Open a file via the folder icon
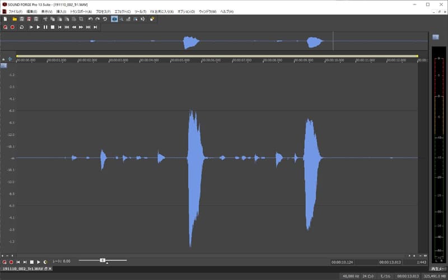448x280 pixels. click(15, 19)
